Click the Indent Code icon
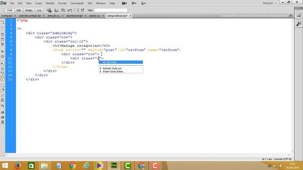This screenshot has height=170, width=303. click(x=2, y=112)
